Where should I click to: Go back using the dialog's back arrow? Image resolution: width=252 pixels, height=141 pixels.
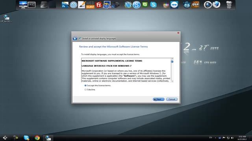click(x=75, y=38)
